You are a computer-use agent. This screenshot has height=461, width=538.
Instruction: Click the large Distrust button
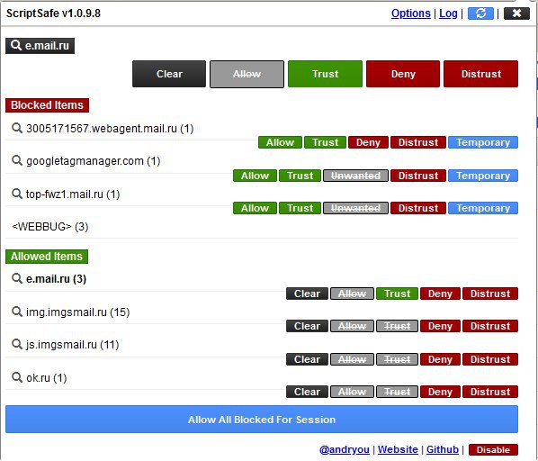tap(480, 74)
